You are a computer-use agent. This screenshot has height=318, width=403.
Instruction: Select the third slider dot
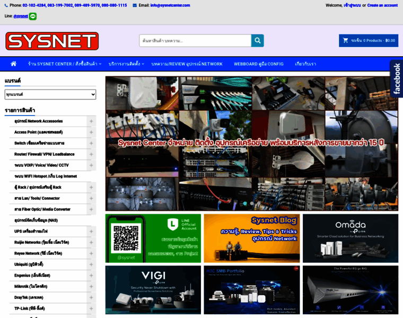point(259,204)
